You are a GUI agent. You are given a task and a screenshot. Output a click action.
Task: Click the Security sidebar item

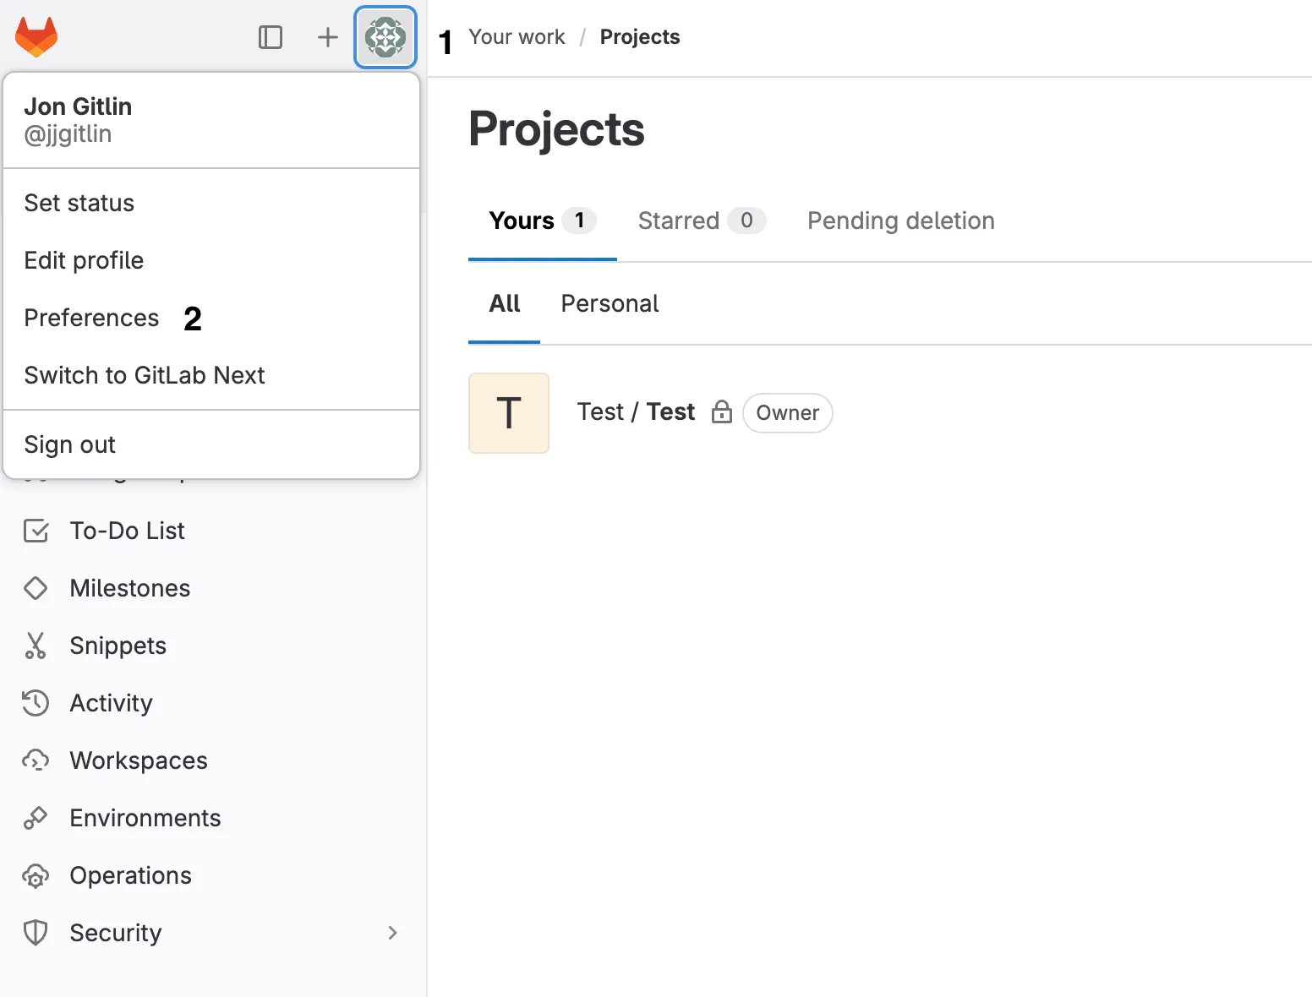pos(213,933)
